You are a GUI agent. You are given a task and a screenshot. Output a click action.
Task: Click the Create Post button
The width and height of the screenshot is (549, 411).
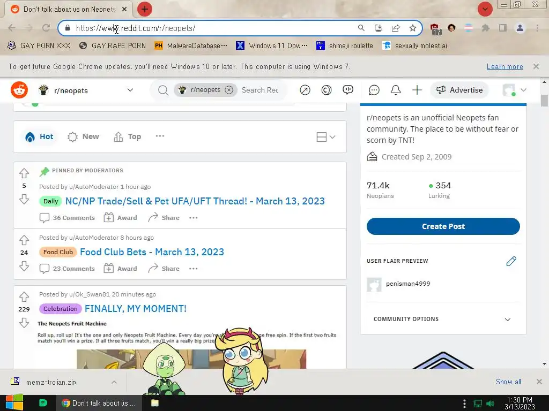click(x=443, y=226)
